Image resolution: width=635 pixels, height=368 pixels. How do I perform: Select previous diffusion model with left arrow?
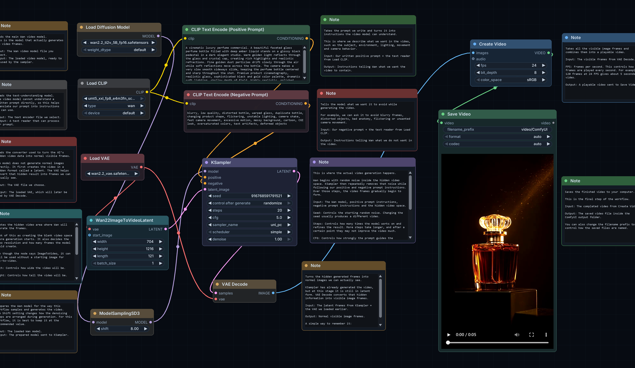pos(85,43)
